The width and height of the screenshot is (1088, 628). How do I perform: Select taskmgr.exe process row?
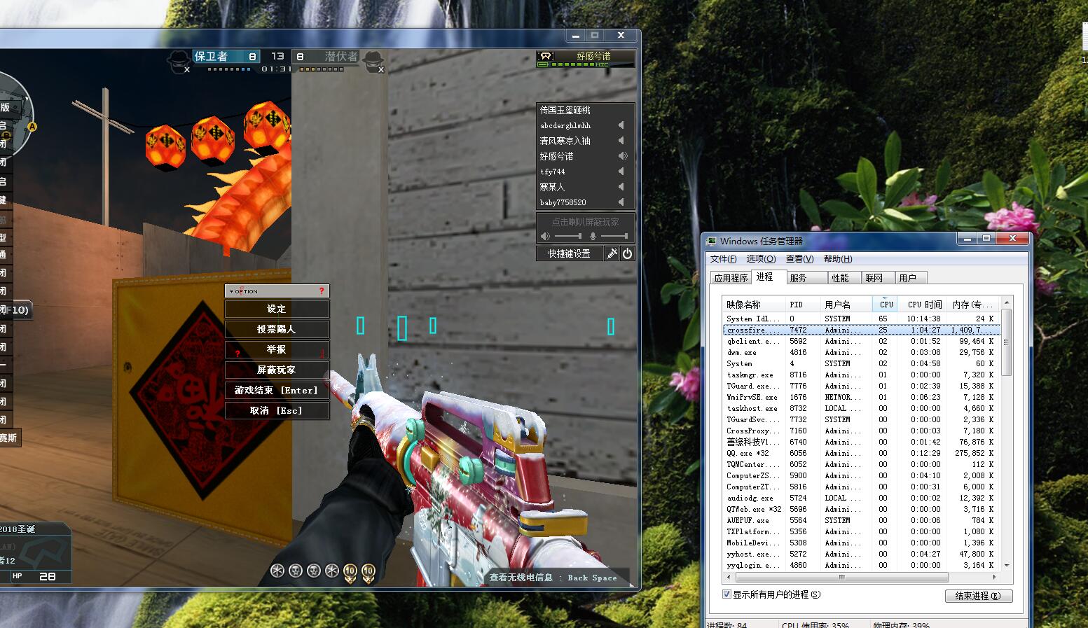861,375
